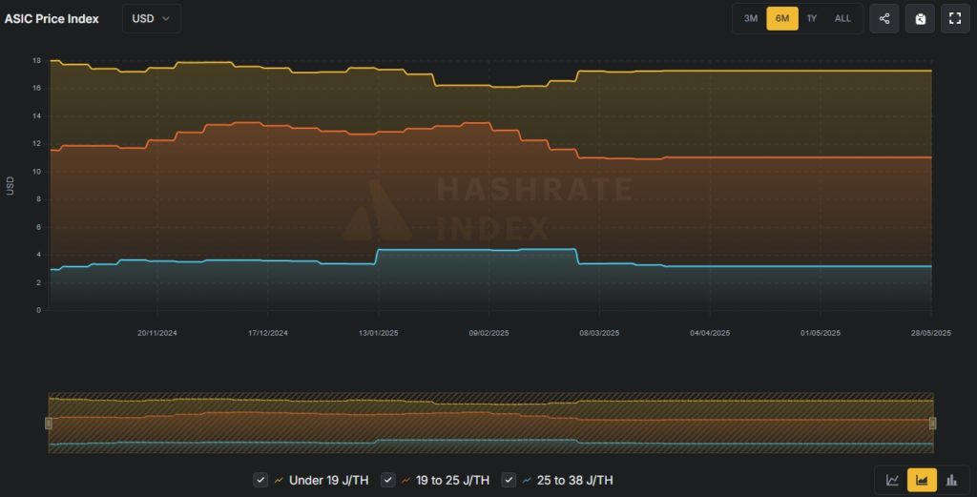
Task: Select the 1Y time range
Action: [812, 18]
